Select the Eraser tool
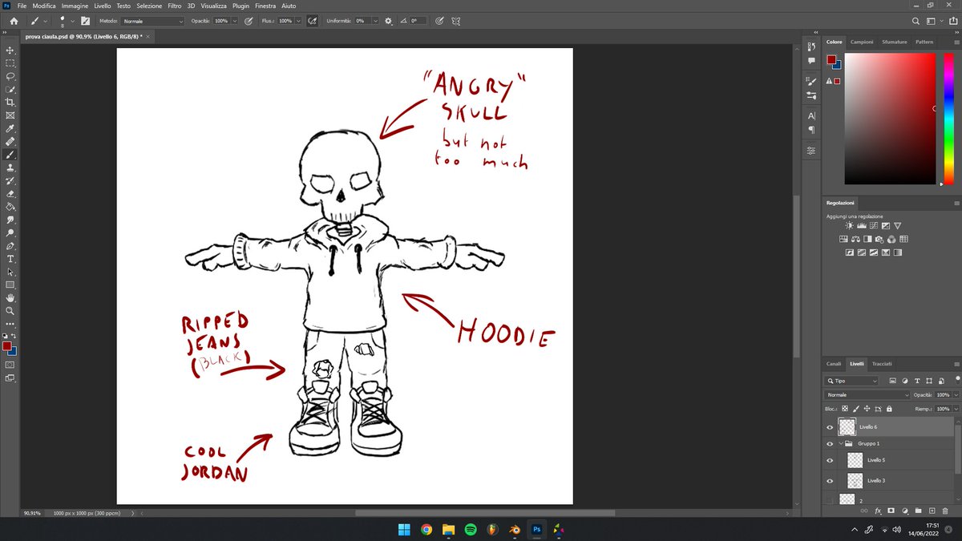Image resolution: width=962 pixels, height=541 pixels. click(10, 193)
